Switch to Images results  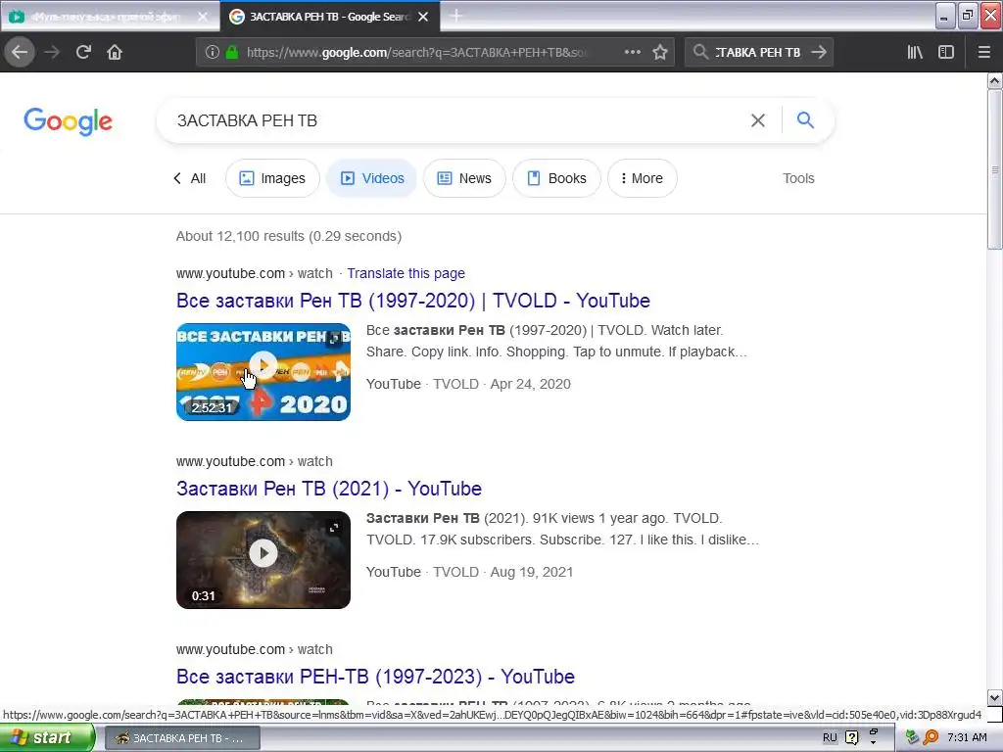pyautogui.click(x=272, y=178)
